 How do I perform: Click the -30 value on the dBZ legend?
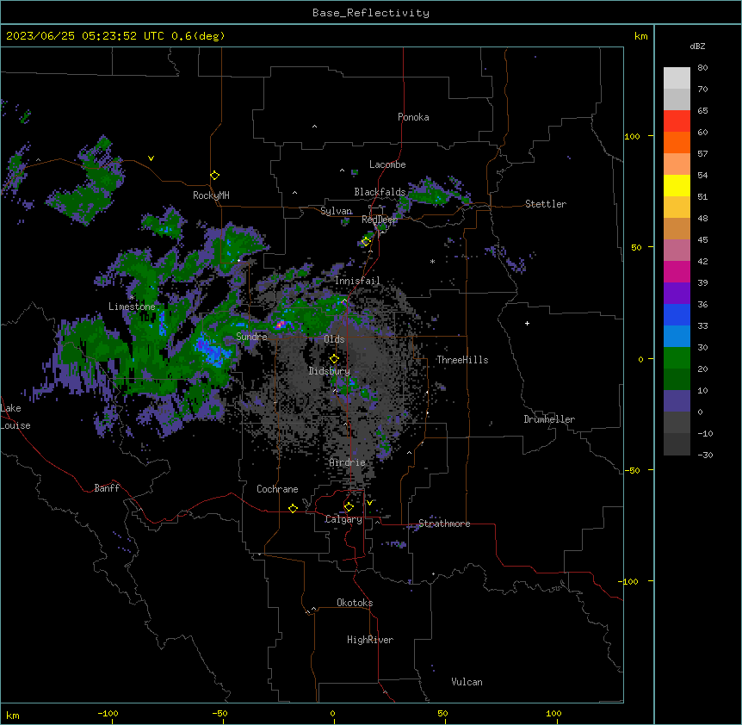(705, 455)
